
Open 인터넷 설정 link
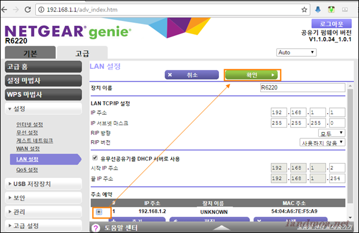pos(29,125)
